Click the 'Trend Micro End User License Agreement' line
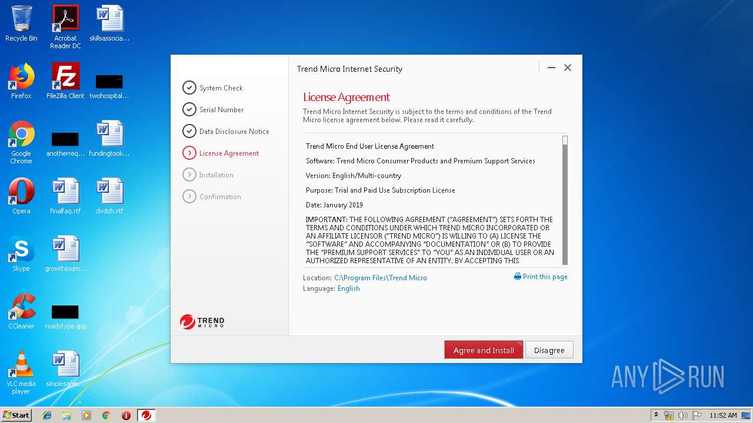 point(370,146)
